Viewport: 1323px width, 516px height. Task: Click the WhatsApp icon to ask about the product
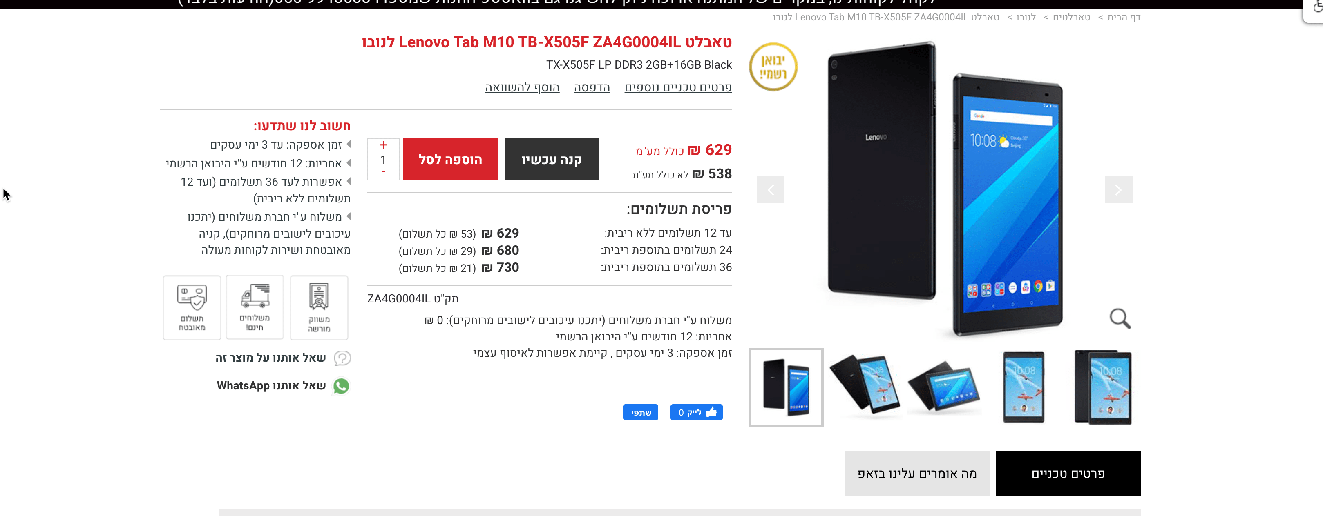click(341, 386)
